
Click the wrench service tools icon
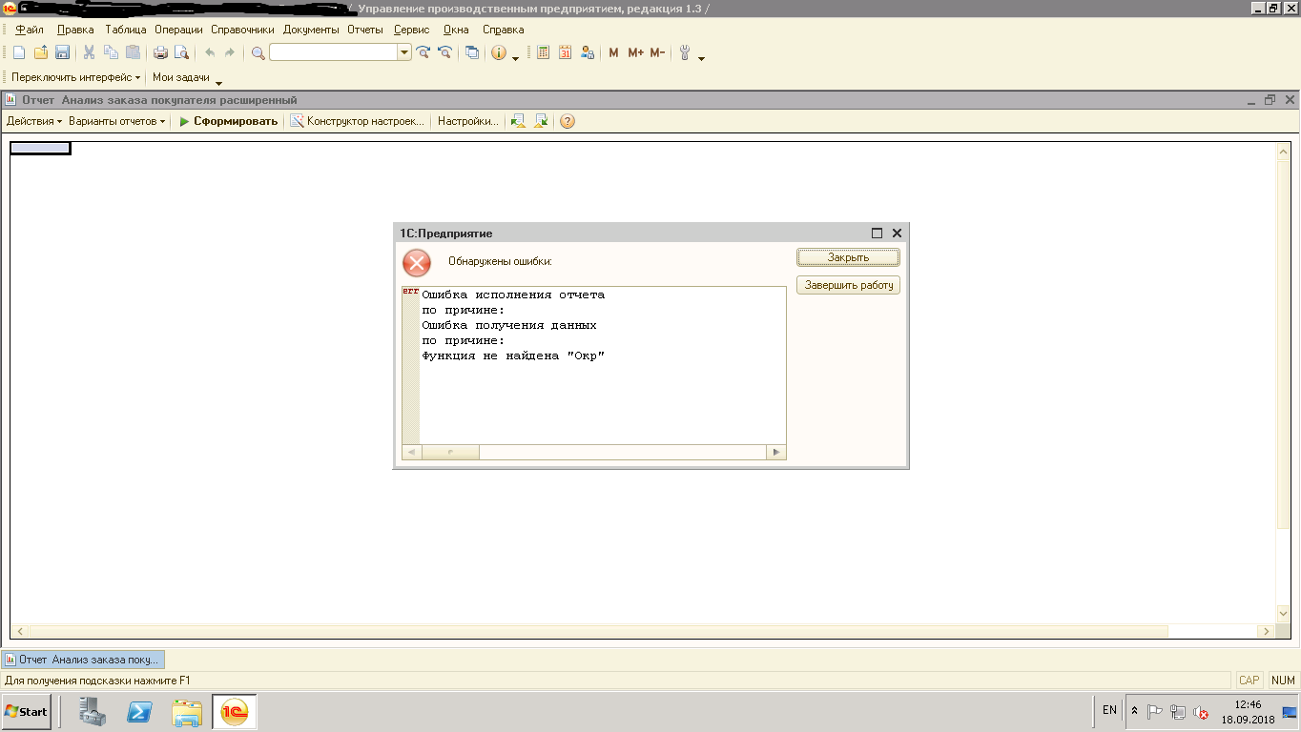685,53
